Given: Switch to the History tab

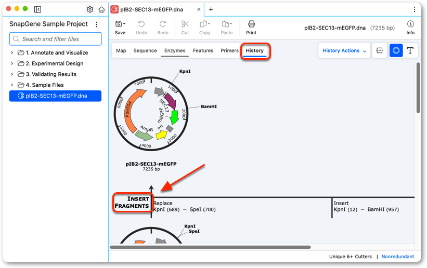Looking at the screenshot, I should [x=255, y=50].
